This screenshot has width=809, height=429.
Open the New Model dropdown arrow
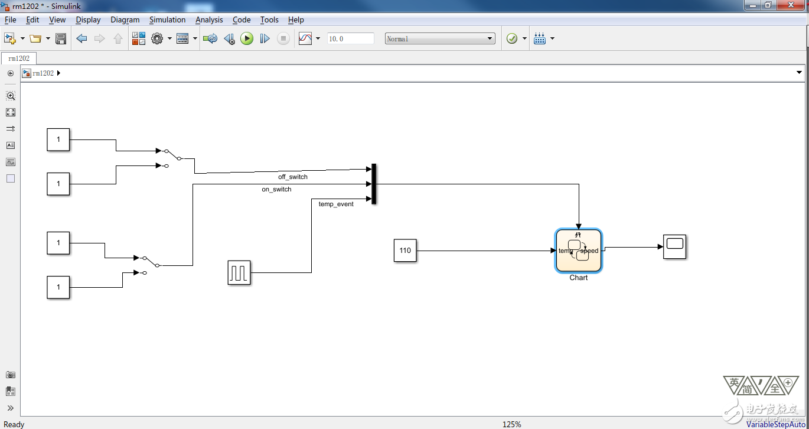pyautogui.click(x=22, y=39)
